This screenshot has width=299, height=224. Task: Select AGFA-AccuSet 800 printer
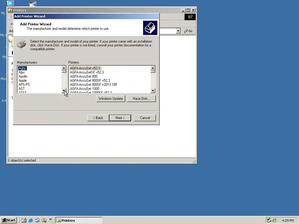(x=84, y=76)
